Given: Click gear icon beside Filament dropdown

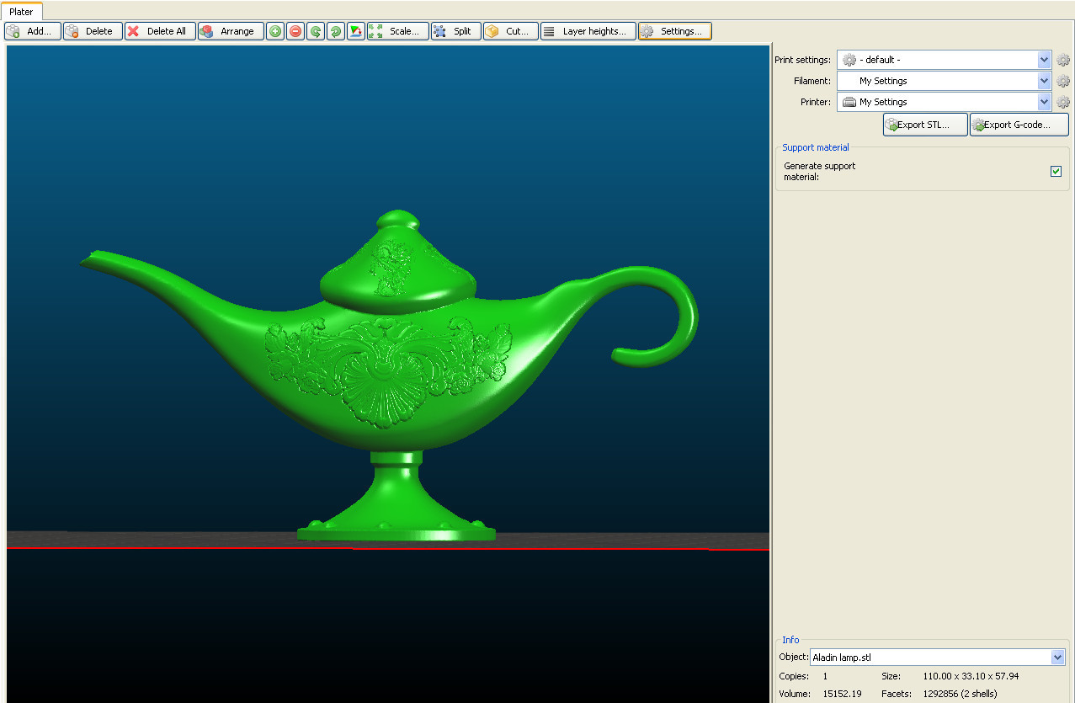Looking at the screenshot, I should 1063,81.
